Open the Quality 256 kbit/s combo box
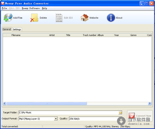Viewport: 155px width, 129px height. click(x=95, y=119)
